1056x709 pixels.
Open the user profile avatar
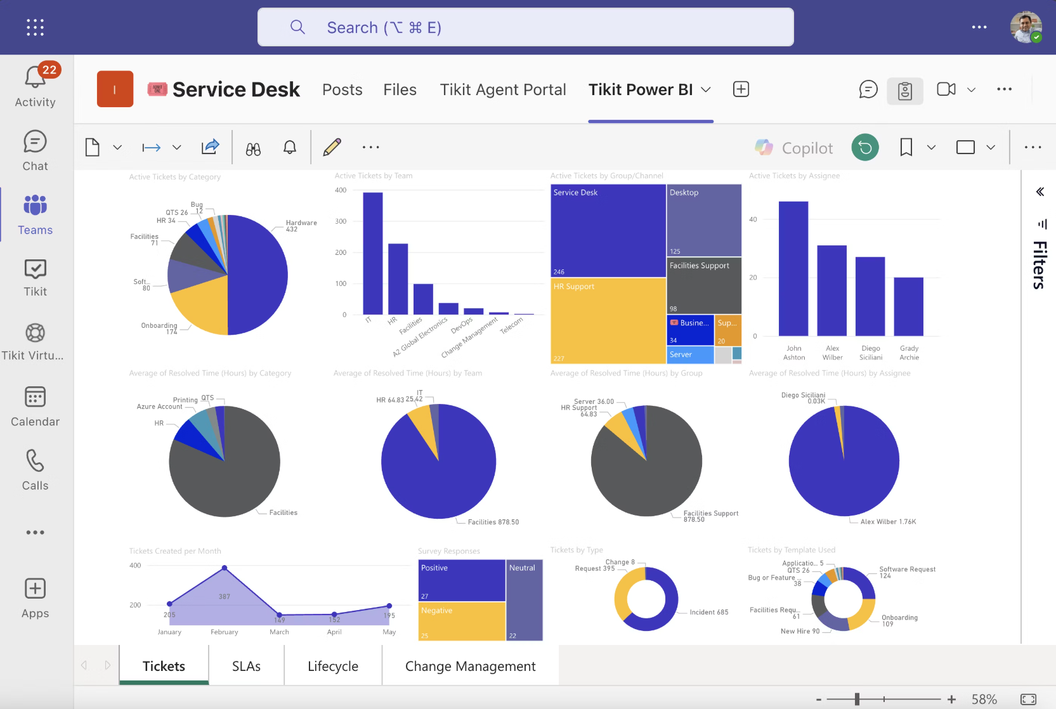(x=1026, y=27)
